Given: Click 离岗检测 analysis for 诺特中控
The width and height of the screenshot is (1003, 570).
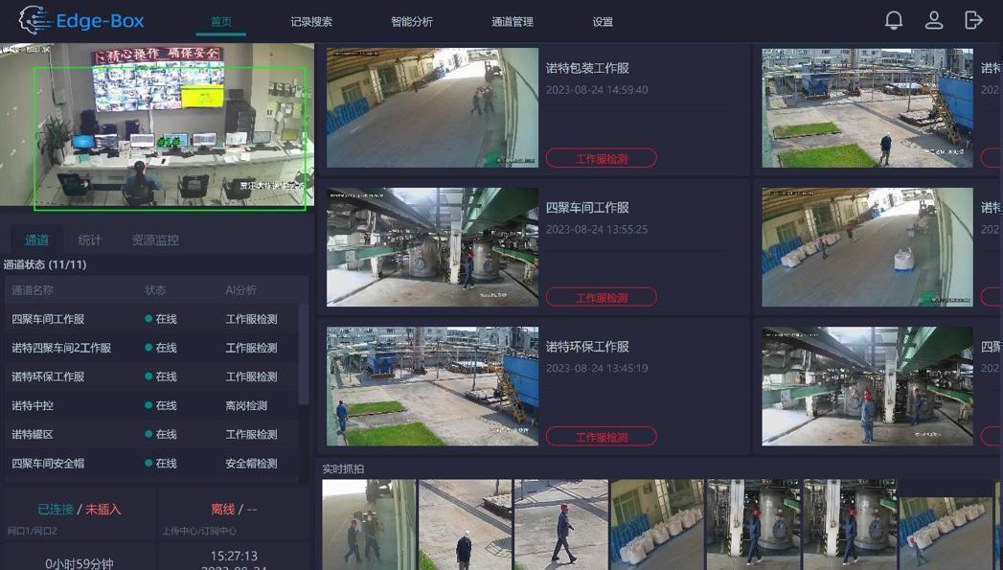Looking at the screenshot, I should [246, 405].
